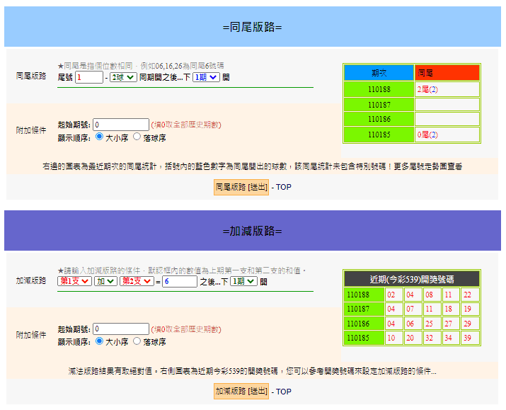Open the 第1支 dropdown

pos(74,281)
